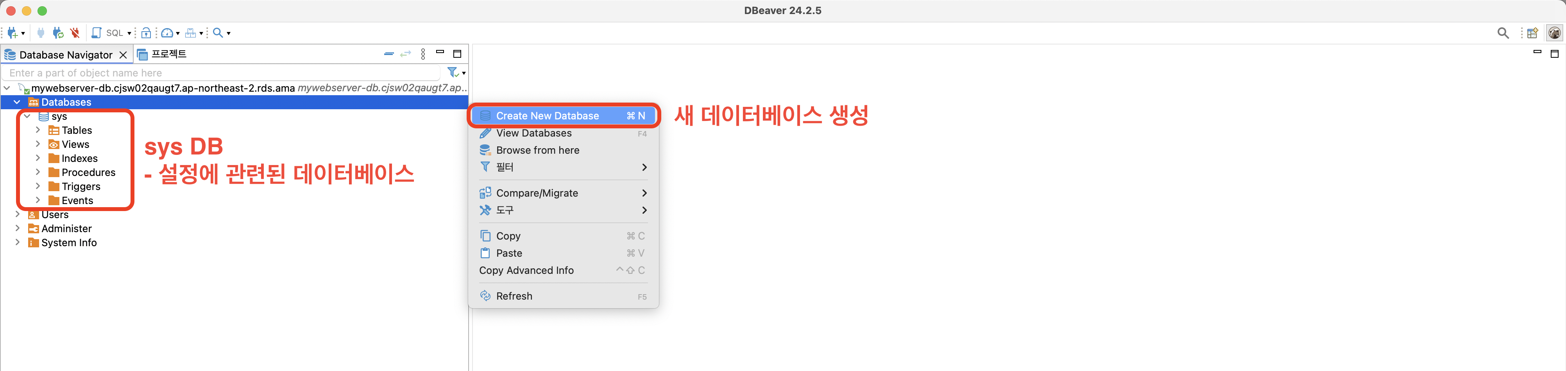
Task: Click the blue search magnifier toolbar icon
Action: [218, 33]
